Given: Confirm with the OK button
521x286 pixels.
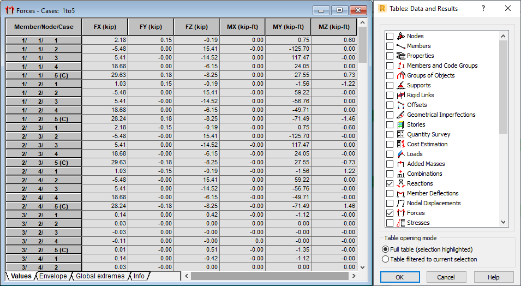Looking at the screenshot, I should pyautogui.click(x=400, y=277).
